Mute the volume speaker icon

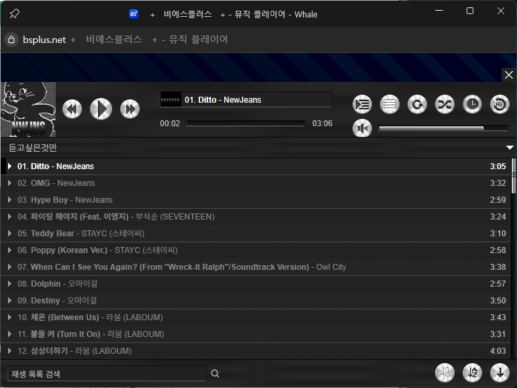tap(362, 128)
